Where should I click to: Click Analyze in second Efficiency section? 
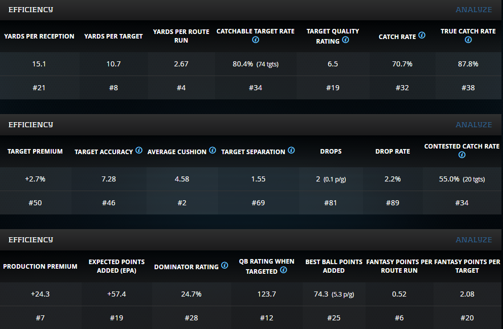tap(474, 125)
